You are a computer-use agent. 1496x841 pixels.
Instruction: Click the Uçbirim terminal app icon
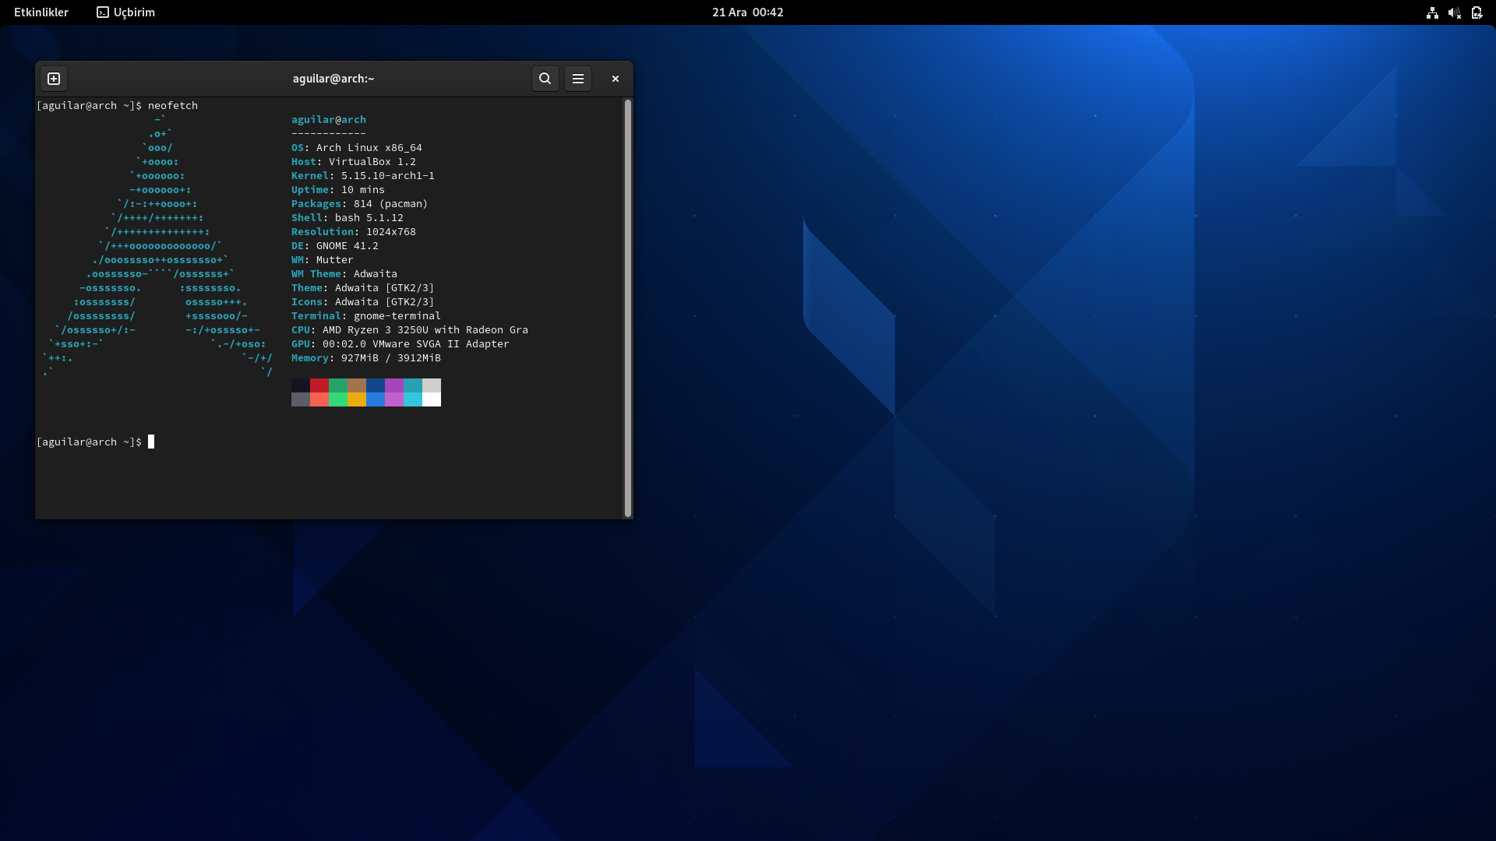tap(103, 12)
